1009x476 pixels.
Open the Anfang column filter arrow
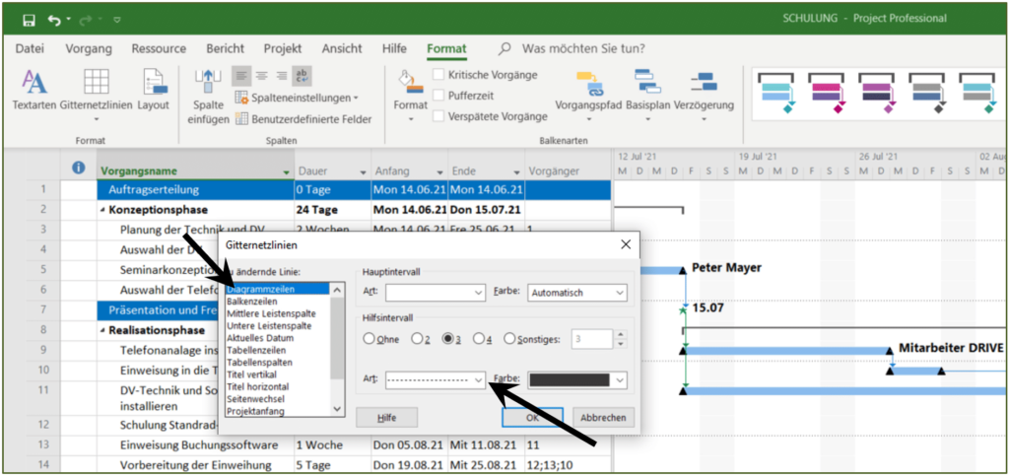(x=440, y=172)
